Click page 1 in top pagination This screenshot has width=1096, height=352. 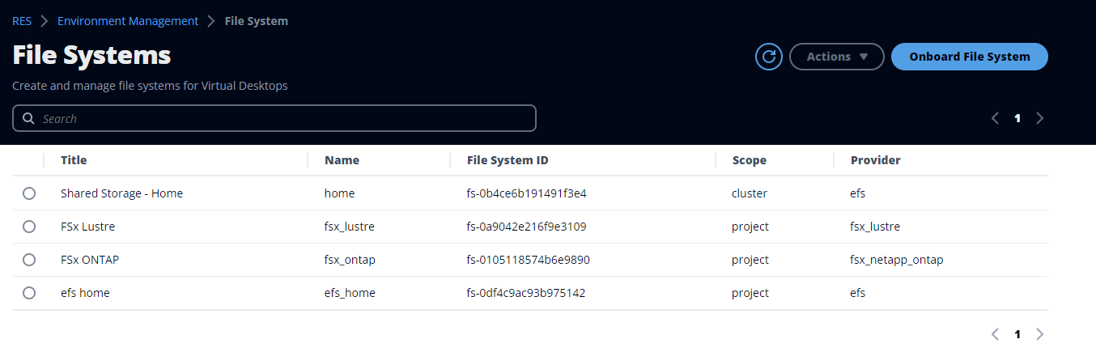click(1017, 118)
